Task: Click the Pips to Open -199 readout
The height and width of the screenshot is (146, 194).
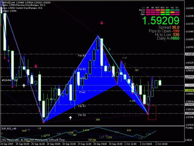Action: (x=164, y=31)
